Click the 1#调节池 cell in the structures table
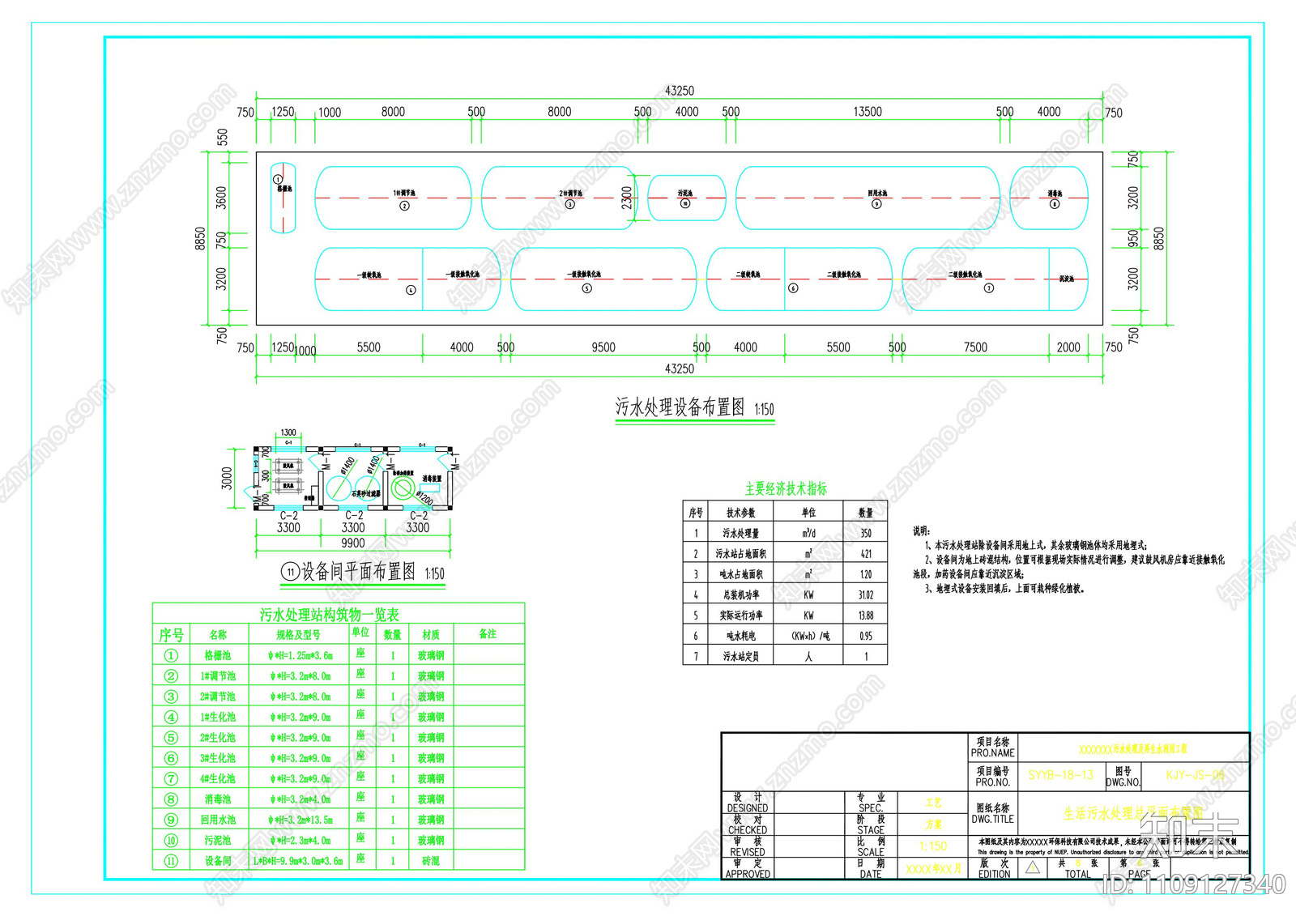The height and width of the screenshot is (916, 1296). [x=218, y=675]
